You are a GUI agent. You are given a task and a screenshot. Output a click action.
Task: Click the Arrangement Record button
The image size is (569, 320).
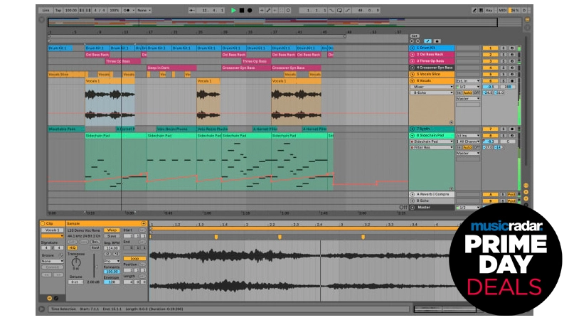pos(250,11)
